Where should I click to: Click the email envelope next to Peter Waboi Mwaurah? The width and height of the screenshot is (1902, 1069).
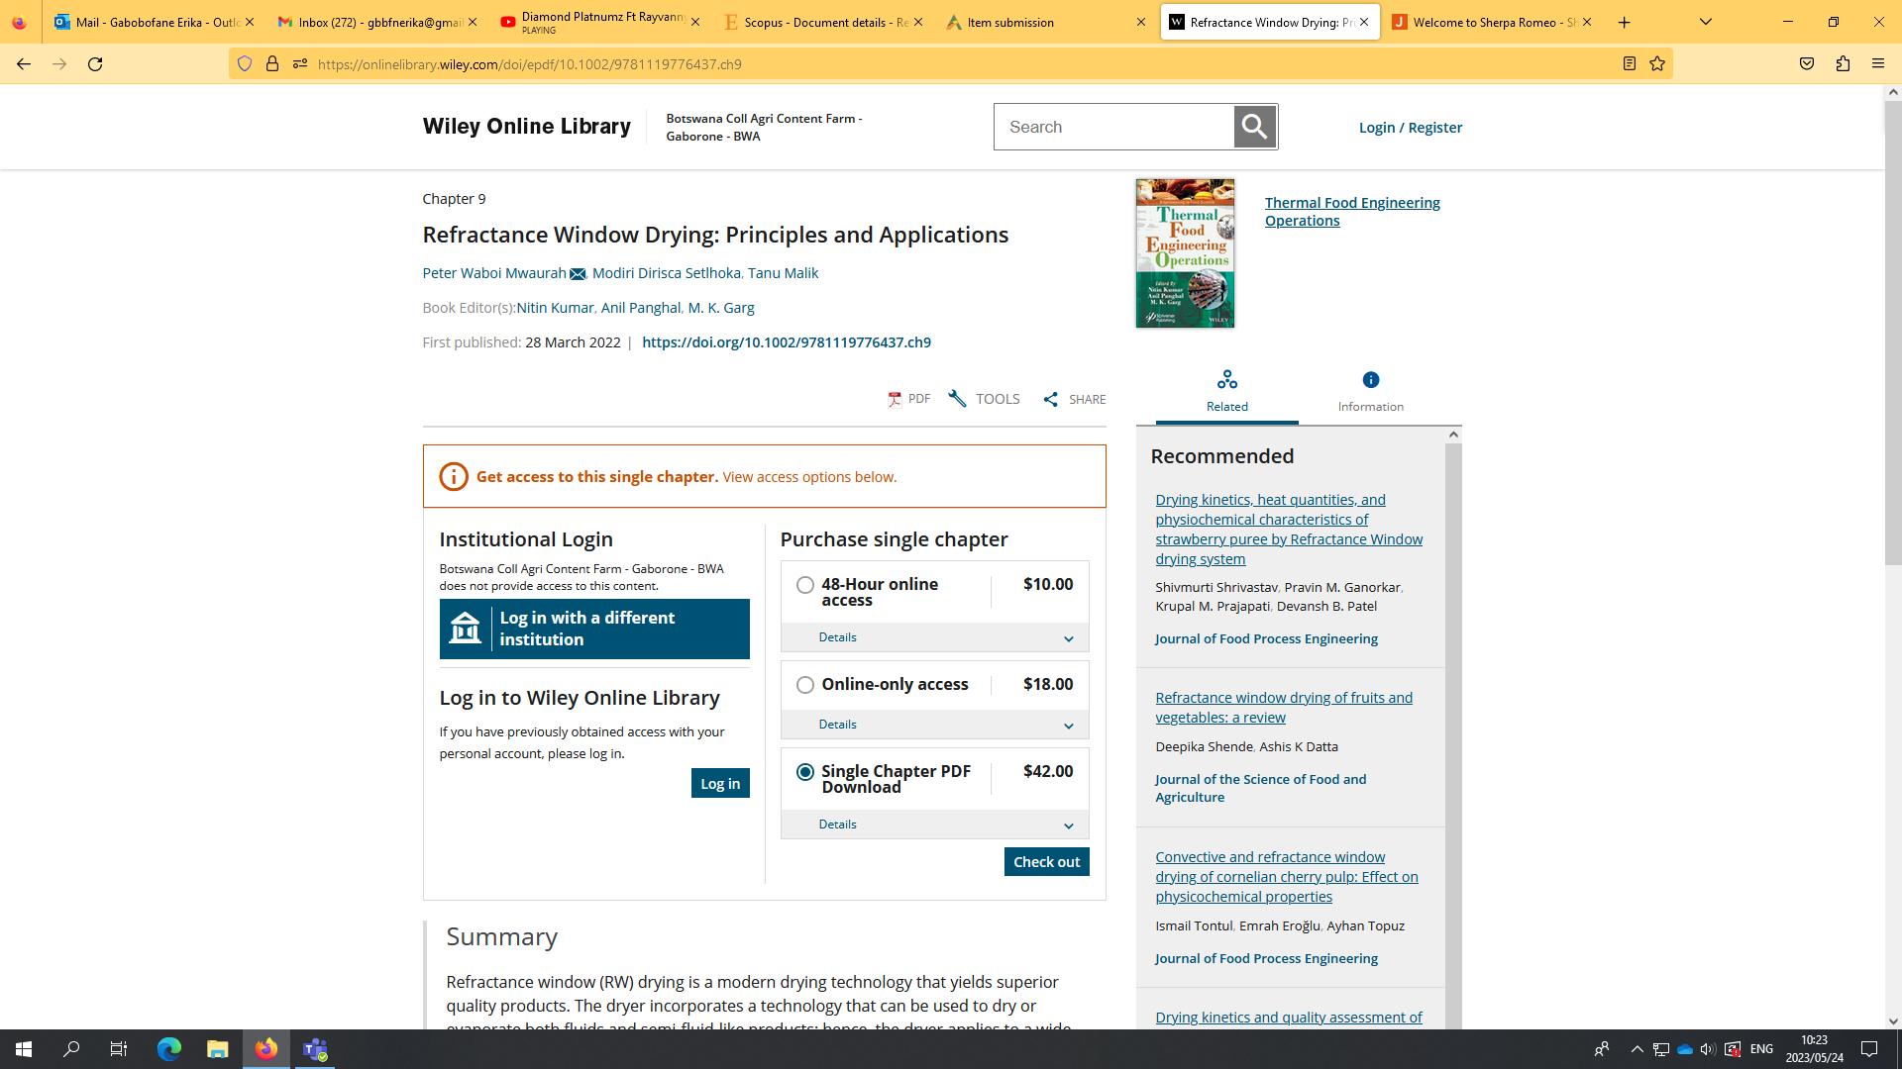coord(578,274)
